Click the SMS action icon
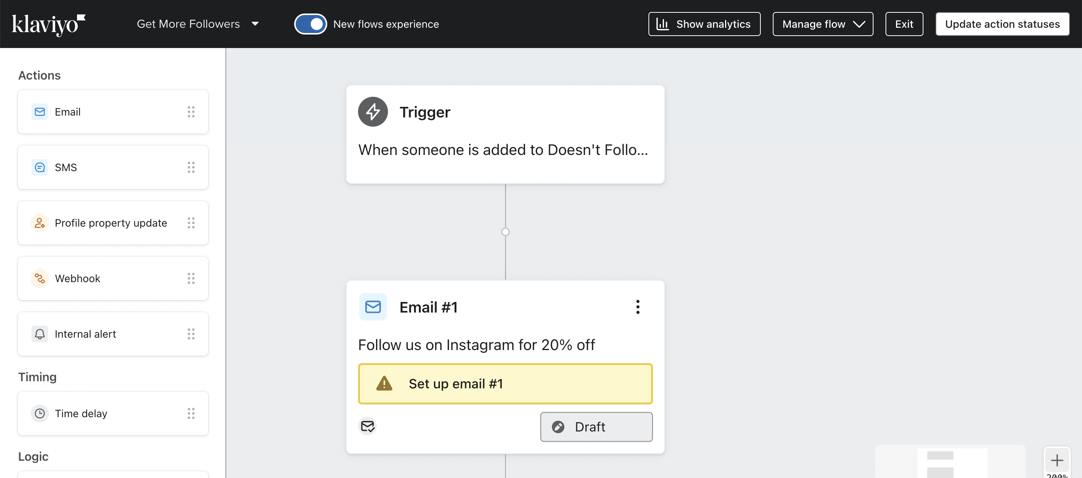The image size is (1082, 478). click(40, 167)
